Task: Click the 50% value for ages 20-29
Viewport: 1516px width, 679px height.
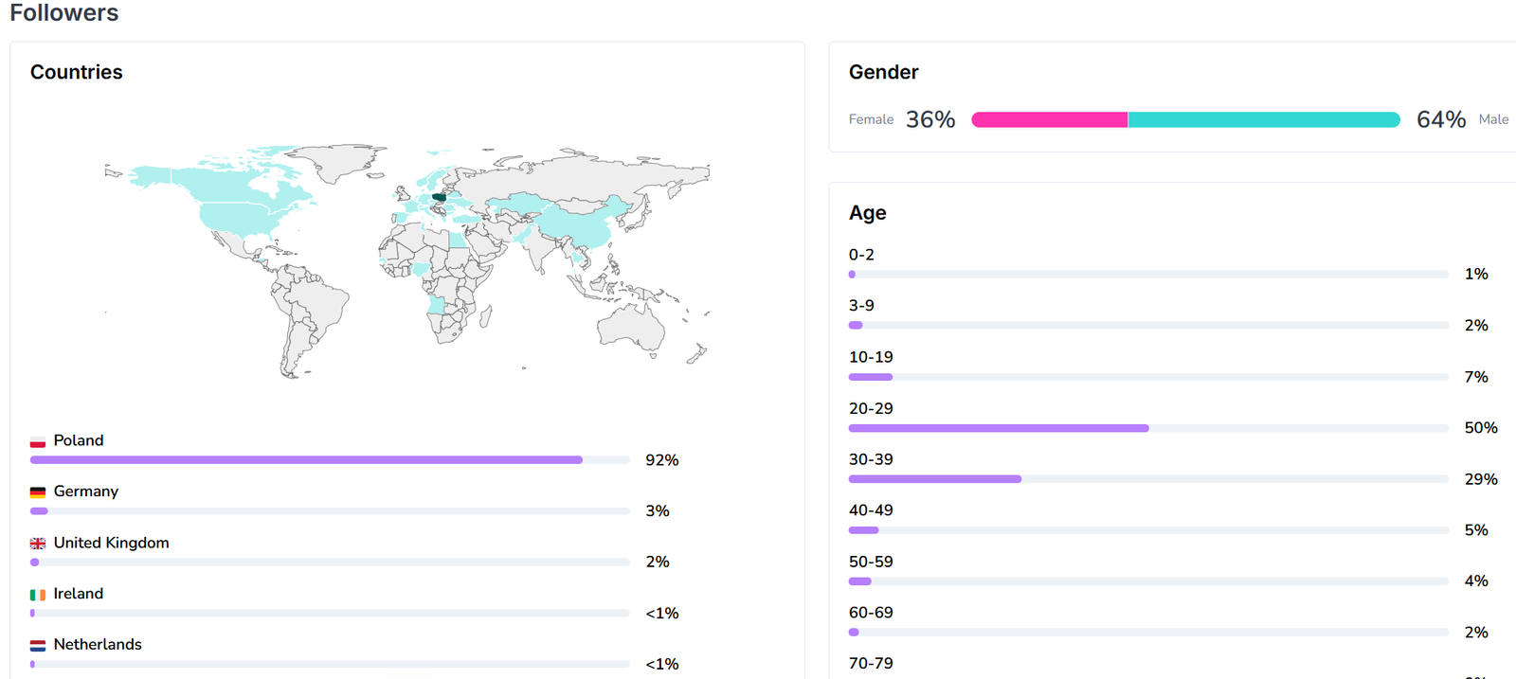Action: pos(1480,428)
